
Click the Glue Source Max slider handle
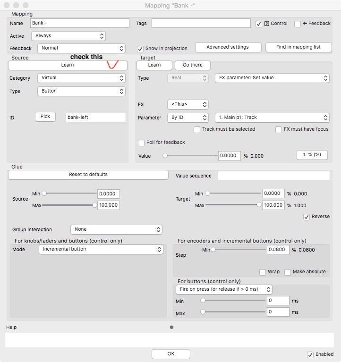click(94, 205)
